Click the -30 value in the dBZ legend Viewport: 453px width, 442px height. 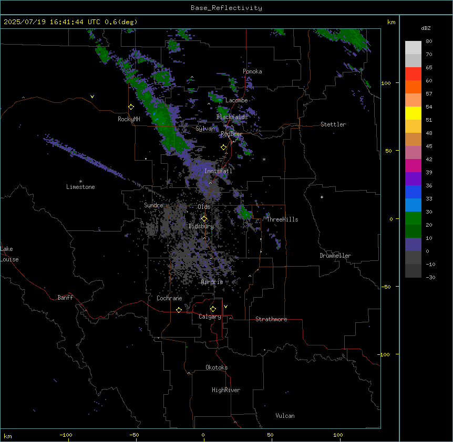pyautogui.click(x=430, y=278)
